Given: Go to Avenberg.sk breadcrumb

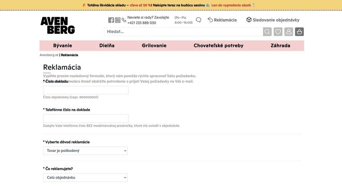Looking at the screenshot, I should point(49,55).
